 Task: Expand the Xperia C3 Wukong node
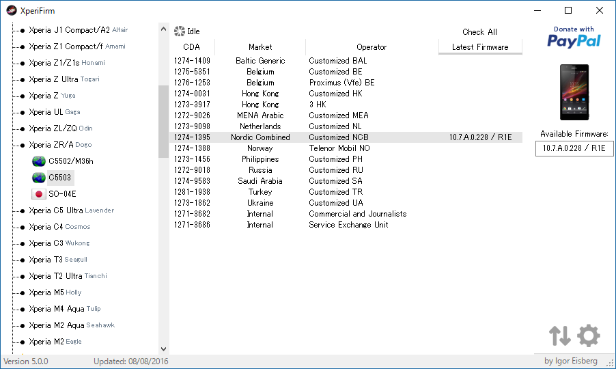pyautogui.click(x=23, y=244)
